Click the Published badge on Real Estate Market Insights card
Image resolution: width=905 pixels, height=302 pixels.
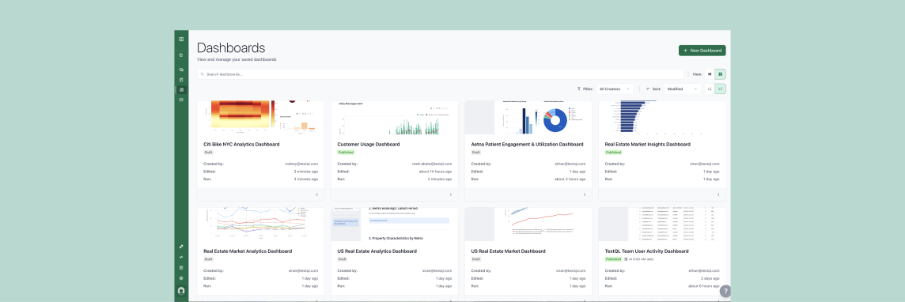point(613,152)
